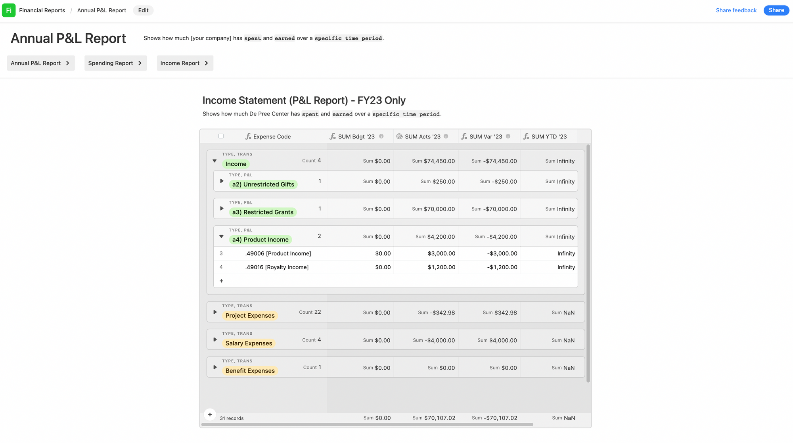793x443 pixels.
Task: Click the info icon next to SUM Acts '23
Action: [x=446, y=136]
